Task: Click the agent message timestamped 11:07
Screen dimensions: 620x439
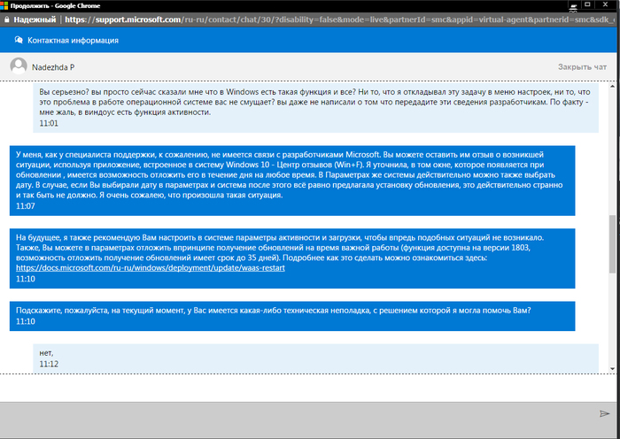Action: [x=292, y=181]
